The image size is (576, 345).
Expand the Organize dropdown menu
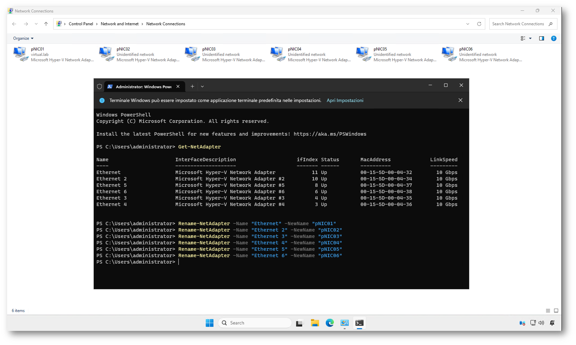[x=23, y=38]
